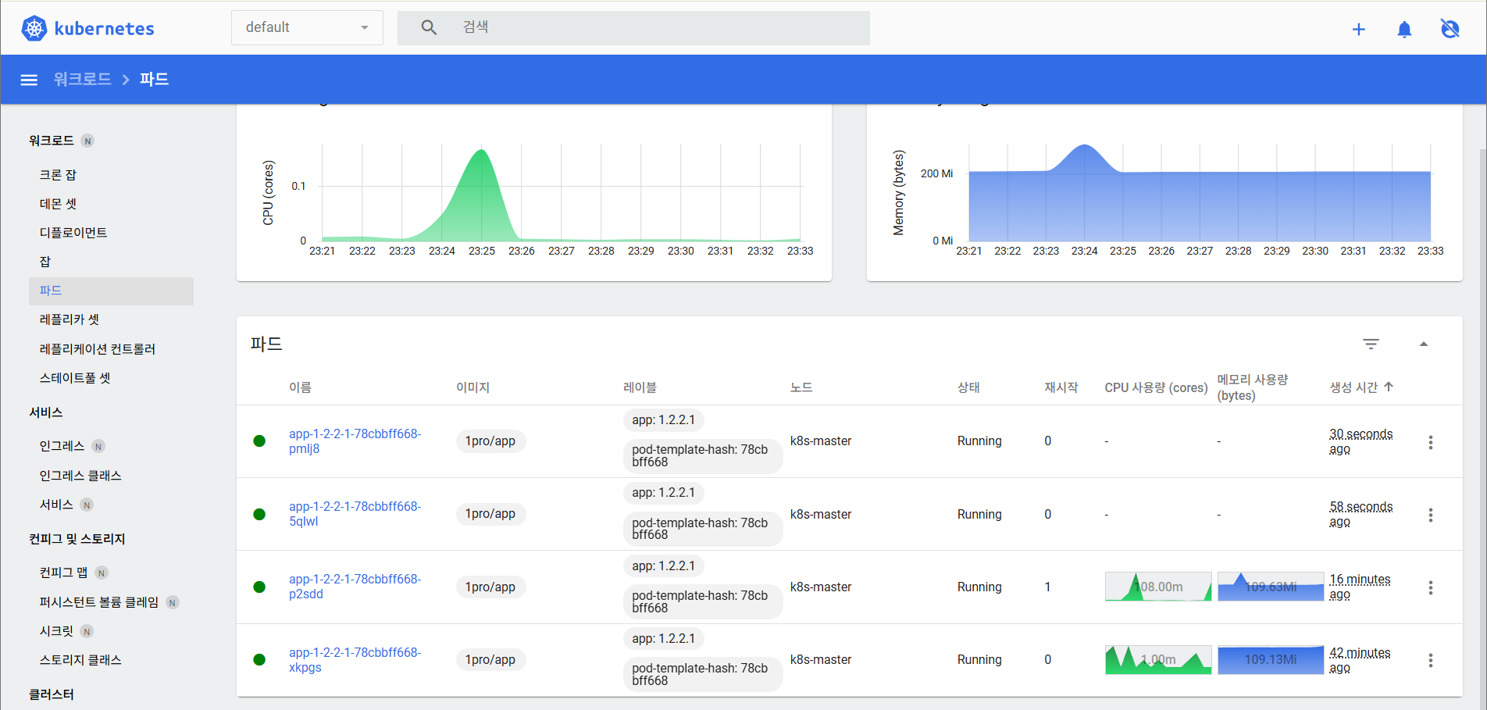Open 레플리카 셋 in sidebar
Screen dimensions: 1487x710
(x=70, y=319)
